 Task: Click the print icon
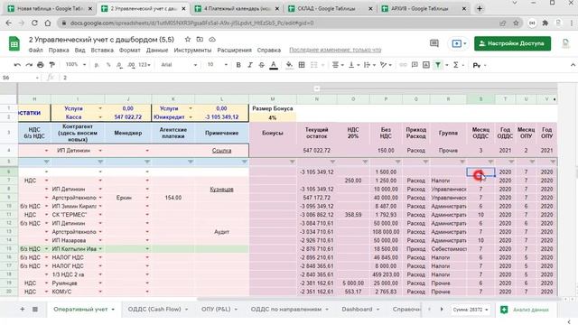click(x=40, y=65)
